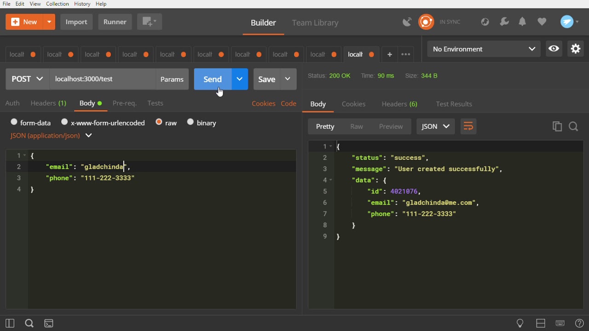The height and width of the screenshot is (331, 589).
Task: Open the Save button dropdown arrow
Action: tap(288, 79)
